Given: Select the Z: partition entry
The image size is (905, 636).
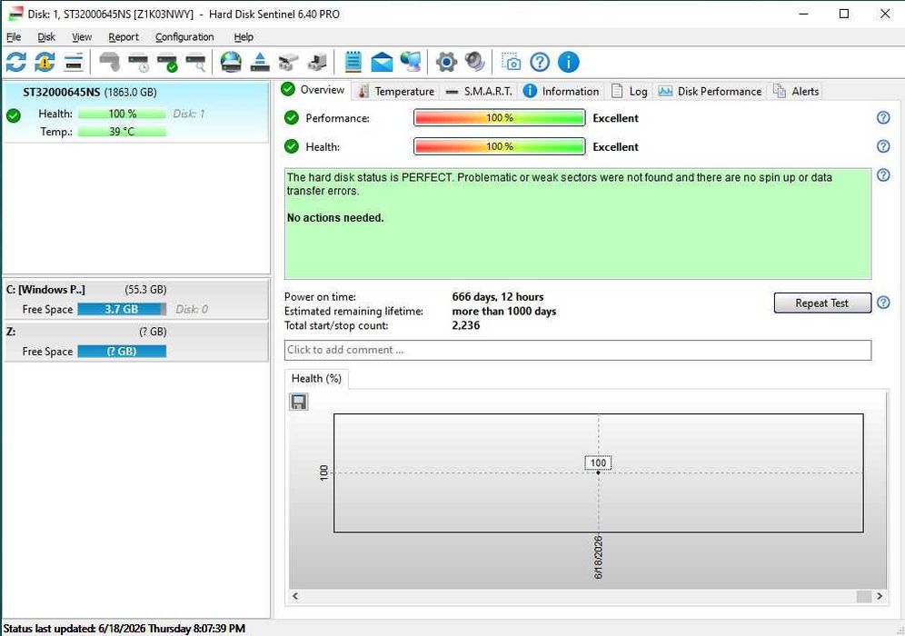Looking at the screenshot, I should point(136,342).
